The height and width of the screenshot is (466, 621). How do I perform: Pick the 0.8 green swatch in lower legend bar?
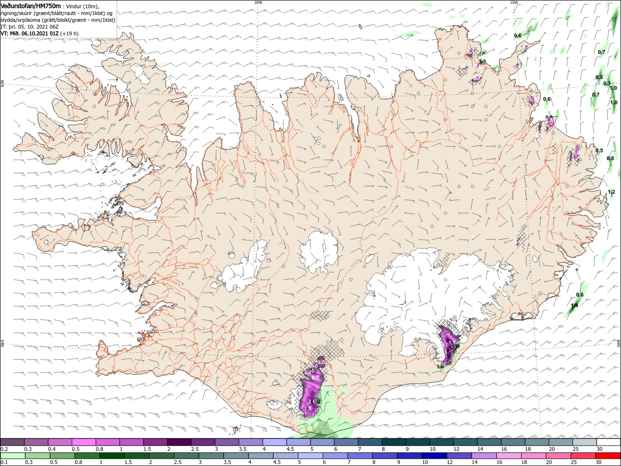click(x=87, y=456)
